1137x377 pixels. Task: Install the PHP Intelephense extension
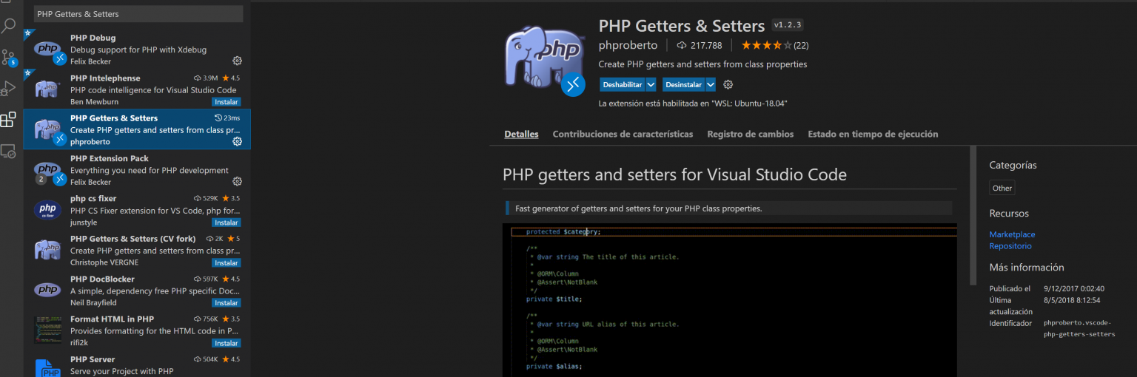pyautogui.click(x=226, y=101)
